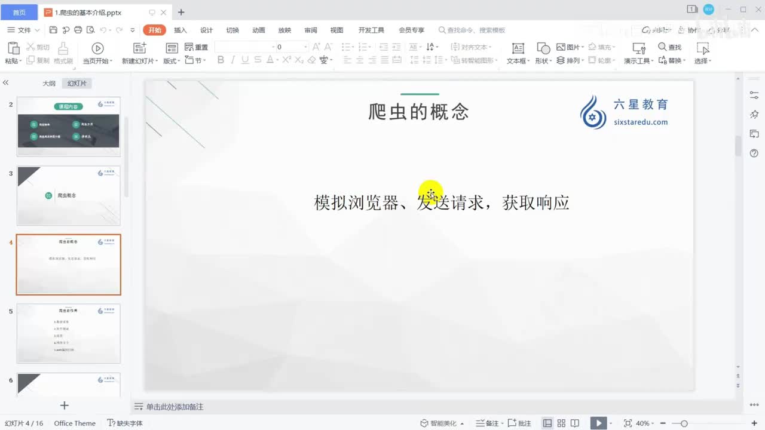This screenshot has width=765, height=430.
Task: Click the Find (查找) magnifier icon
Action: [662, 47]
